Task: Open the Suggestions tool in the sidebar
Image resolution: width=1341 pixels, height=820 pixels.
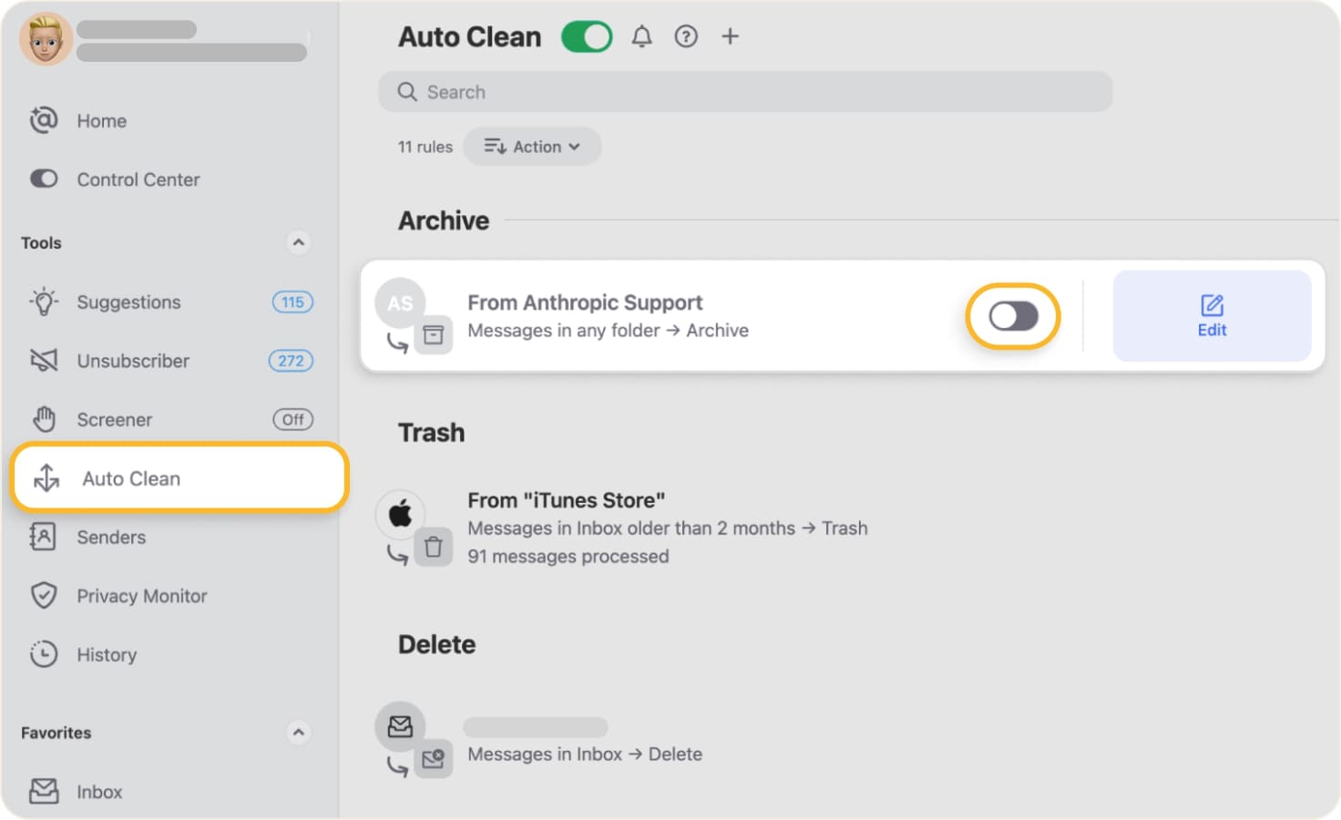Action: pyautogui.click(x=128, y=302)
